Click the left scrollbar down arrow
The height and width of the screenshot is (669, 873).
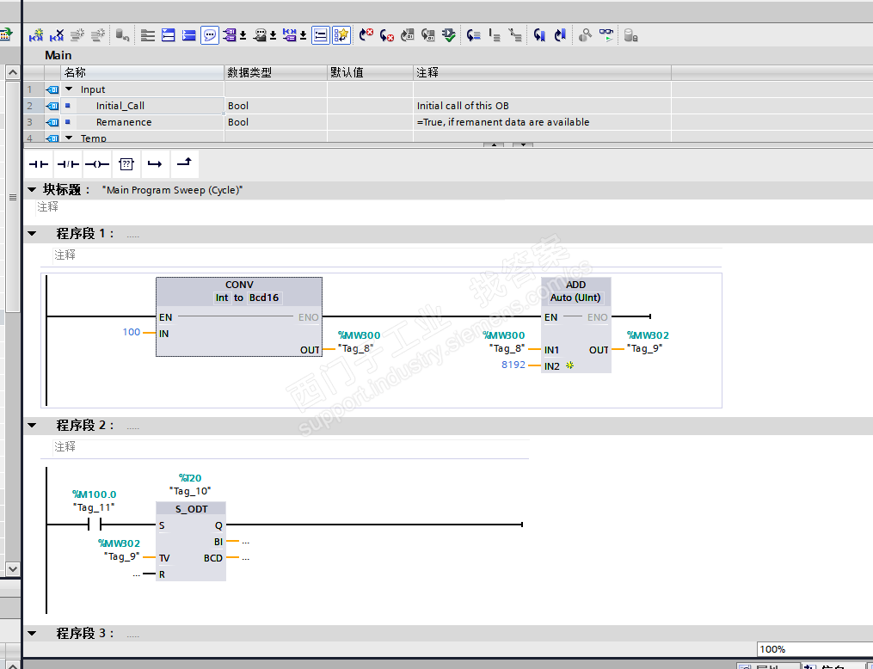tap(12, 568)
